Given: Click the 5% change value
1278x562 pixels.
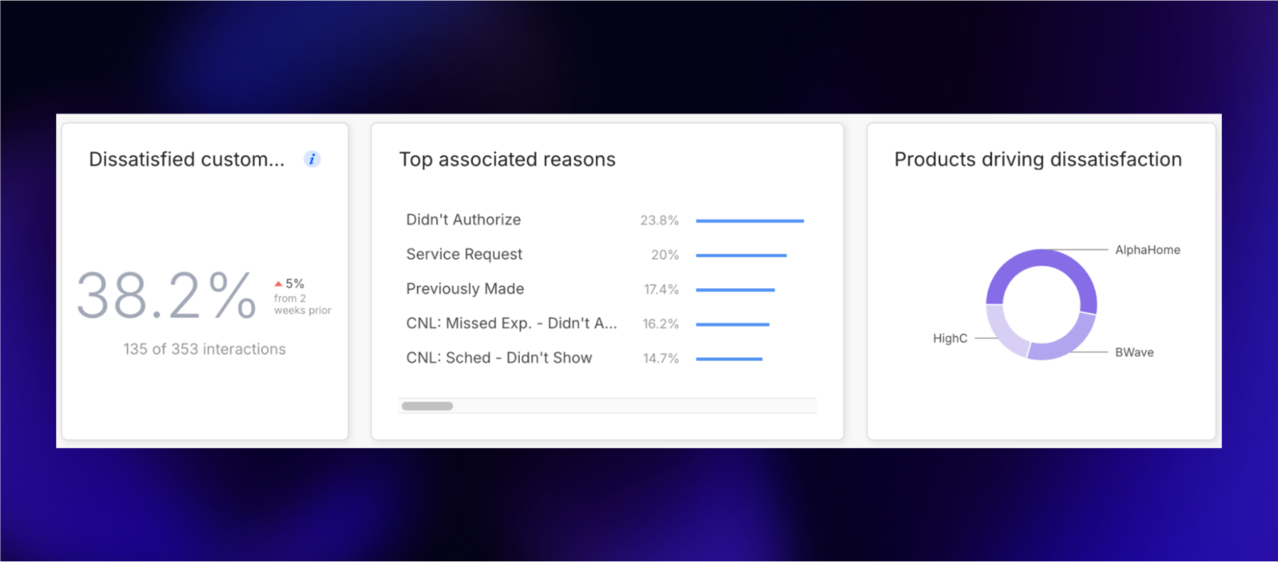Looking at the screenshot, I should pyautogui.click(x=295, y=284).
